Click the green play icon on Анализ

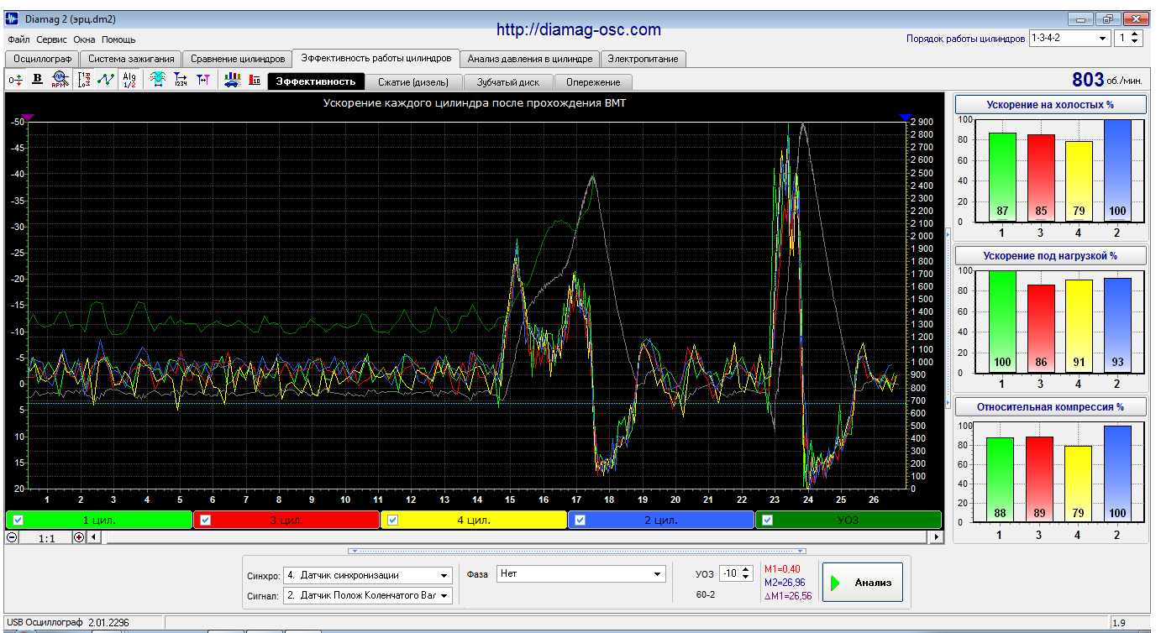tap(836, 583)
